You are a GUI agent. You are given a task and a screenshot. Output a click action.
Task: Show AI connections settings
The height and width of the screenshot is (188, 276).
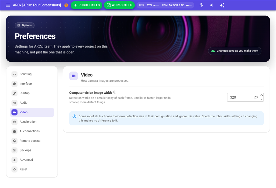(32, 131)
